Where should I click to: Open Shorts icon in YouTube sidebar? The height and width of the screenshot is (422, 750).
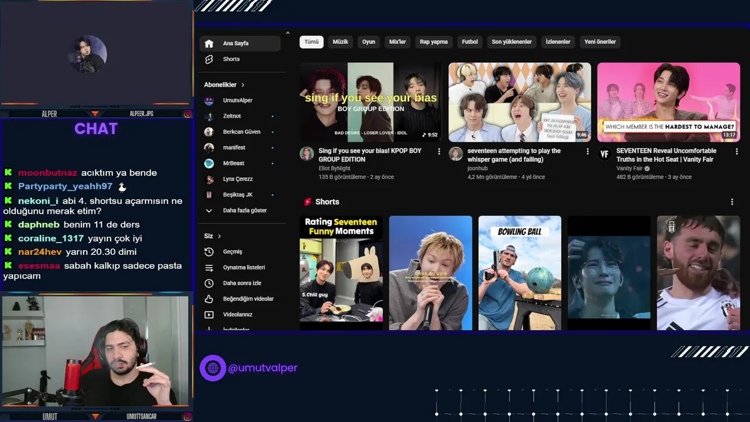pos(209,59)
